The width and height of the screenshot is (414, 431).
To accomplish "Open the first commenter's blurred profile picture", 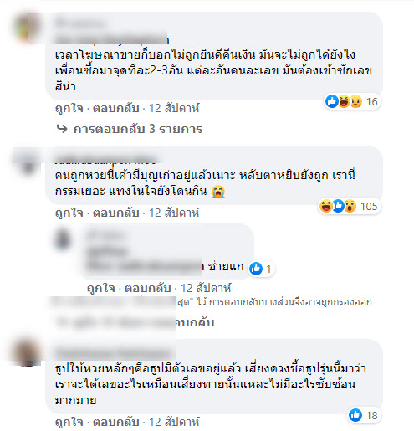I will (x=27, y=28).
